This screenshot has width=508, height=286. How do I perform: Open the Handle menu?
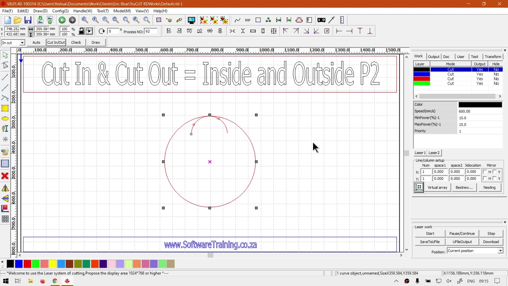coord(83,11)
